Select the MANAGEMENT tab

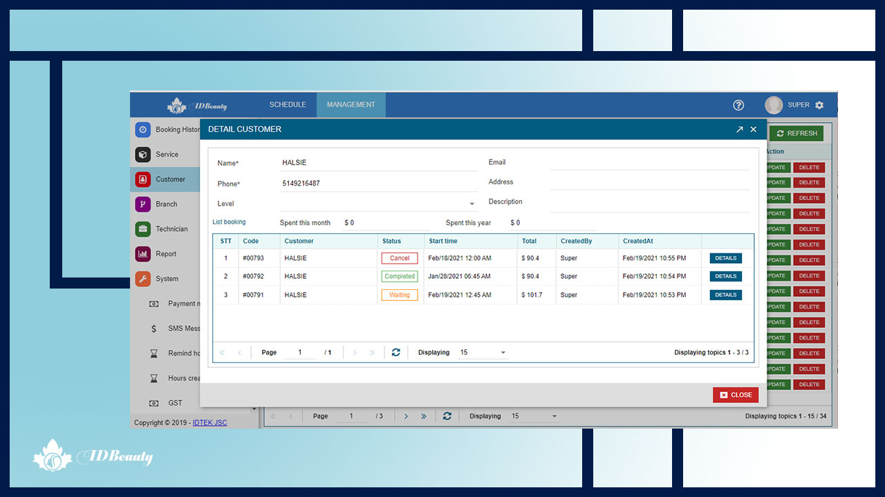click(351, 105)
